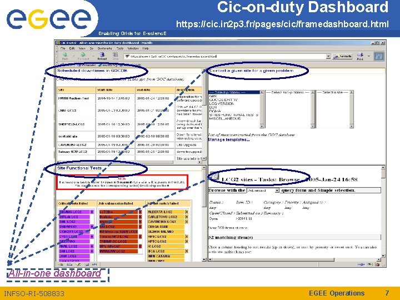Open the Manage templates link
Viewport: 400px width, 300px height.
(x=229, y=140)
